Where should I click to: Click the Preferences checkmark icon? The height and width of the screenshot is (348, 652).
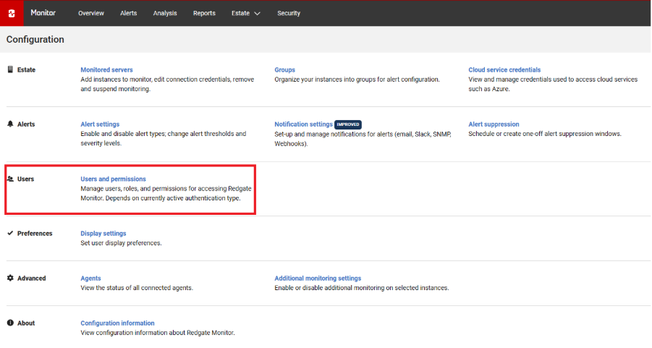tap(10, 234)
